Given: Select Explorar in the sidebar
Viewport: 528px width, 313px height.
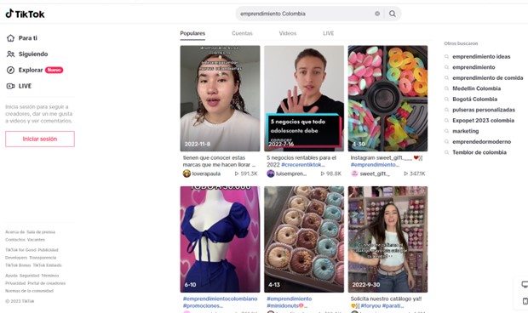Looking at the screenshot, I should click(31, 70).
